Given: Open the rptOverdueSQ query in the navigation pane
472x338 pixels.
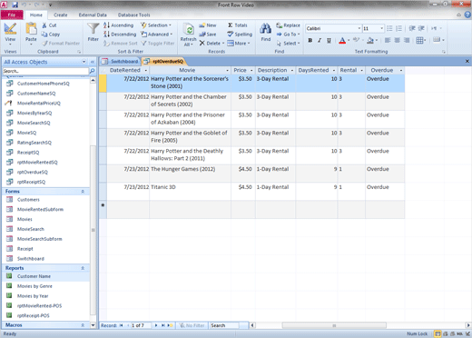Looking at the screenshot, I should pos(33,172).
